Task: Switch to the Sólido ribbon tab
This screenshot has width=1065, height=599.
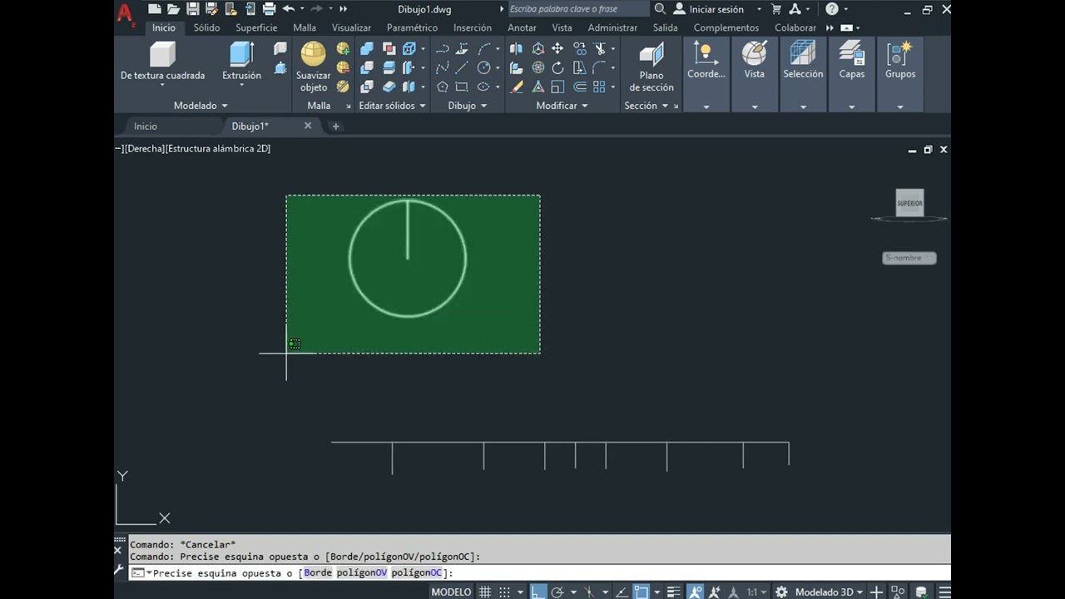Action: (206, 27)
